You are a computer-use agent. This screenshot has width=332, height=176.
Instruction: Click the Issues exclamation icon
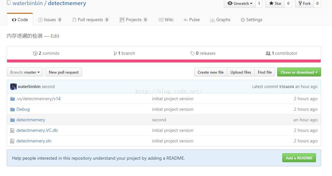click(x=40, y=20)
